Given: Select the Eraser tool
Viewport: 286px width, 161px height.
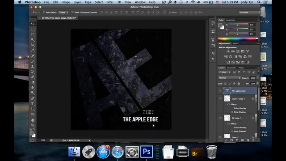Looking at the screenshot, I should (33, 77).
